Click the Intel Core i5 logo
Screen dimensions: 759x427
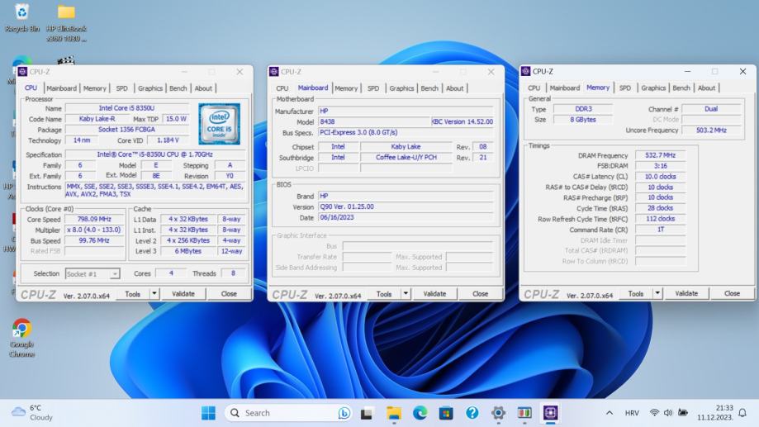pyautogui.click(x=219, y=124)
